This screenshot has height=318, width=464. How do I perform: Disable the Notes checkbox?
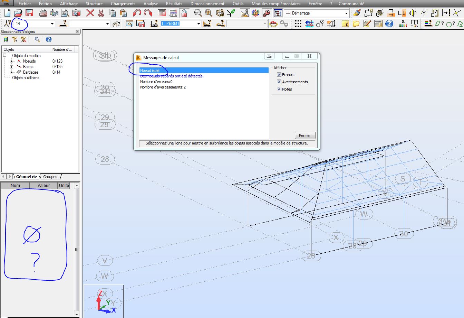279,89
